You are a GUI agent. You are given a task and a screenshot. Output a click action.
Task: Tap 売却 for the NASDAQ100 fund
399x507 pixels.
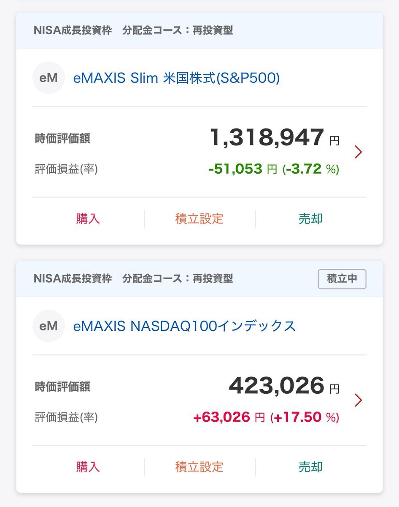pyautogui.click(x=311, y=467)
